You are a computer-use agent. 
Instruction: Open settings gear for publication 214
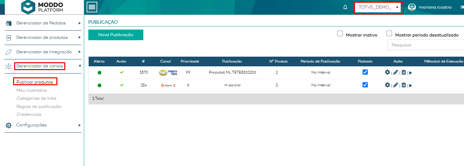[x=387, y=85]
